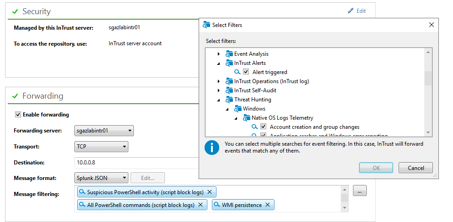Click the Security section green checkmark

(16, 11)
